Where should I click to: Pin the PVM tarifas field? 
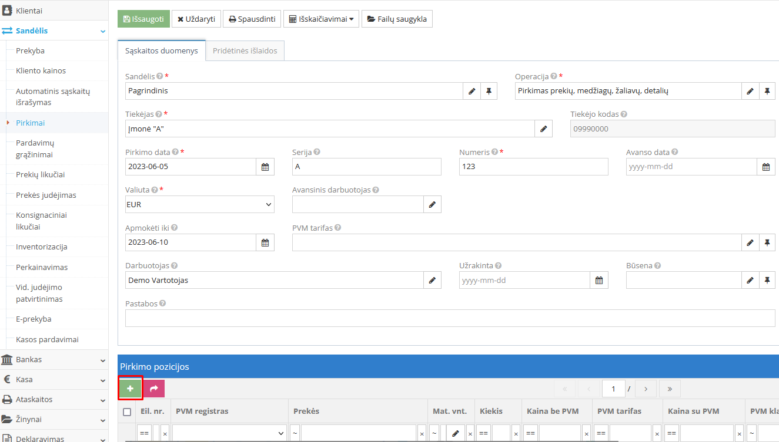click(767, 242)
